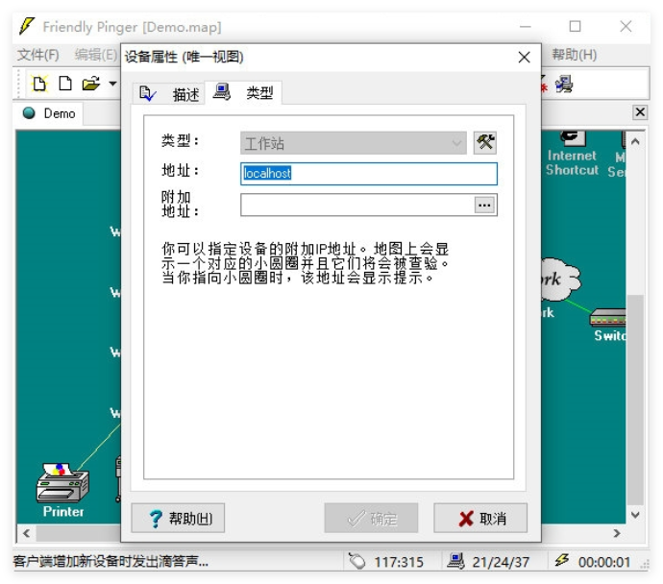
Task: Click the mouse position status icon
Action: coord(356,562)
